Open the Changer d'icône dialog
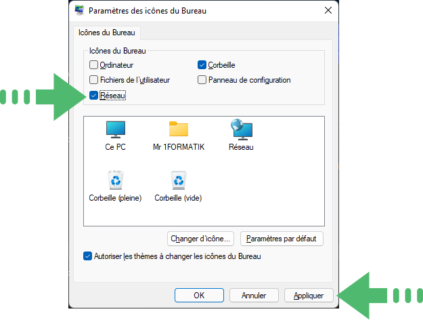The width and height of the screenshot is (423, 320). click(x=200, y=239)
